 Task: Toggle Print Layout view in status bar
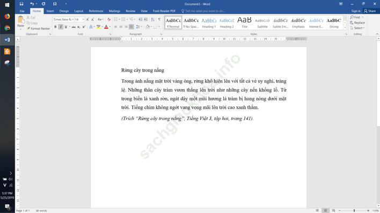tap(325, 210)
